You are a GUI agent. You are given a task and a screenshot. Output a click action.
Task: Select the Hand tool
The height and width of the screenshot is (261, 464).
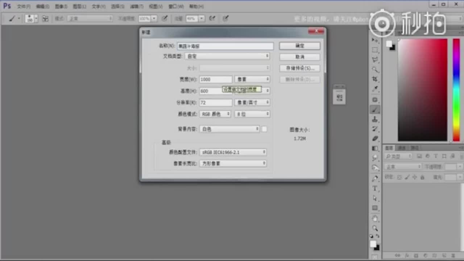[375, 219]
